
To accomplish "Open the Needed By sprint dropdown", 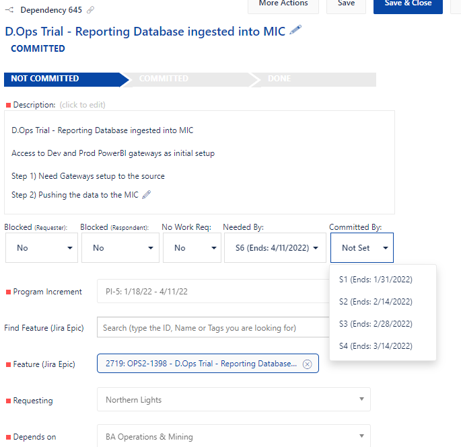I will (275, 248).
